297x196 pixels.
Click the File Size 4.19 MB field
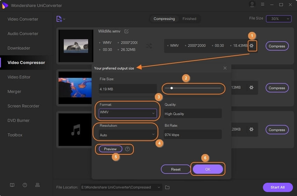128,89
